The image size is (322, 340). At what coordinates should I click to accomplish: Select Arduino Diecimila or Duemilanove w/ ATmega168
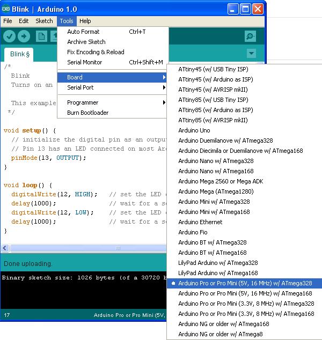[x=245, y=151]
